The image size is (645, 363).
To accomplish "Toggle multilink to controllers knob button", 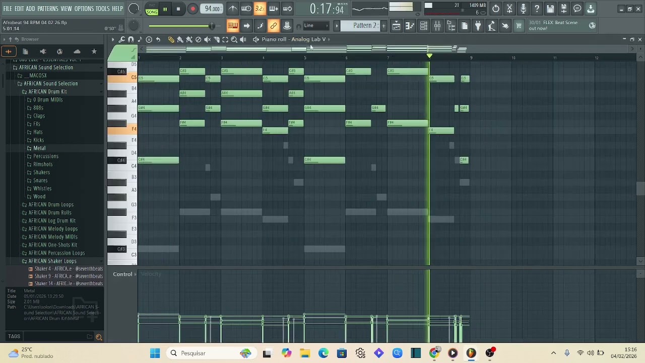I will pos(287,26).
